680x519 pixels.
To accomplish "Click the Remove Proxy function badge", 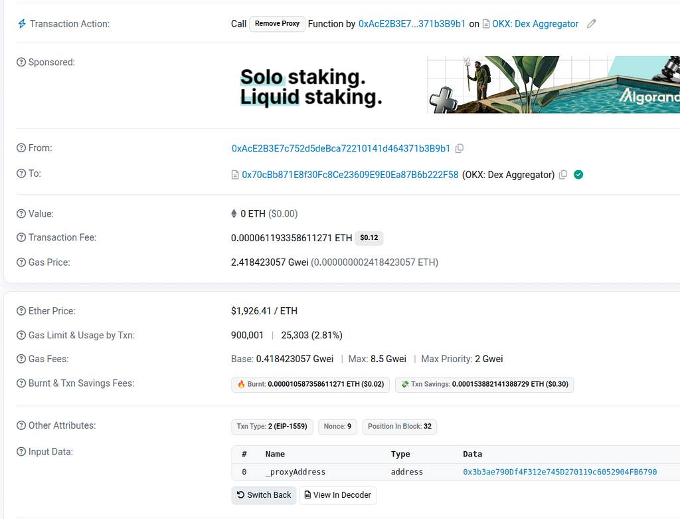I will (277, 24).
